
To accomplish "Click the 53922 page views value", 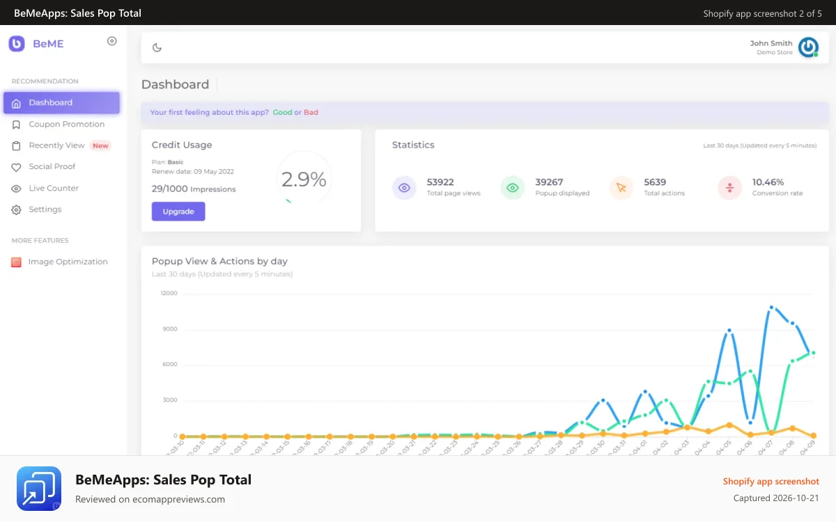I will pos(440,182).
